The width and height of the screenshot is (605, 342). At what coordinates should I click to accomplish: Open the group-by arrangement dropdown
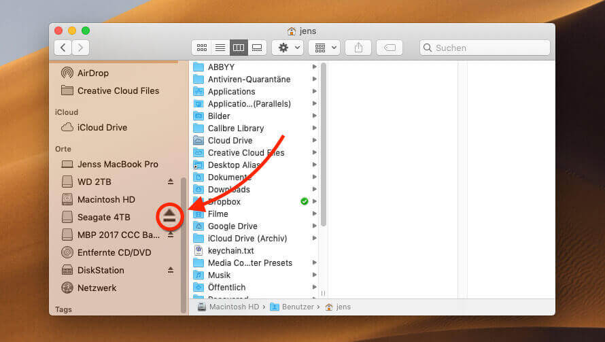coord(324,48)
